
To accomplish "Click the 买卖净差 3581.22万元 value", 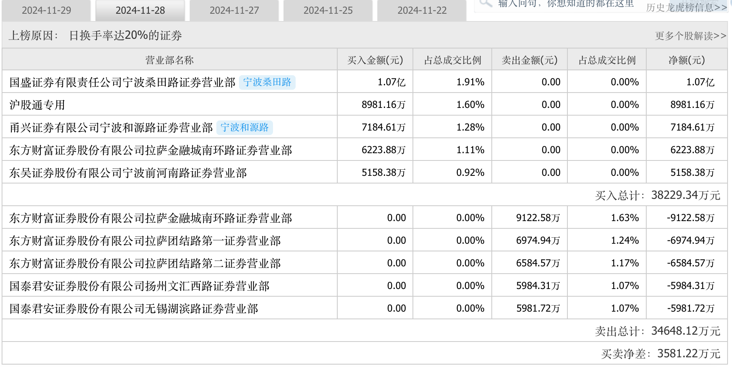I will (661, 354).
